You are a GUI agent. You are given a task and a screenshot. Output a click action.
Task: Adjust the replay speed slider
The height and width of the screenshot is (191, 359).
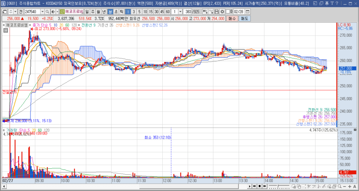278,186
